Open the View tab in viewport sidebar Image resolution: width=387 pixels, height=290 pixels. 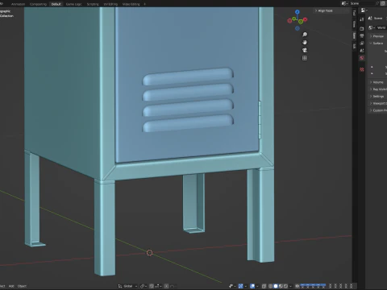[354, 24]
